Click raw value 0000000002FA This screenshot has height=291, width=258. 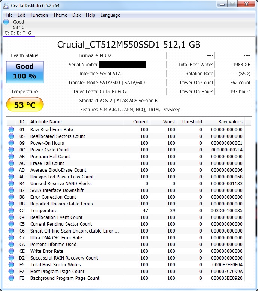227,150
